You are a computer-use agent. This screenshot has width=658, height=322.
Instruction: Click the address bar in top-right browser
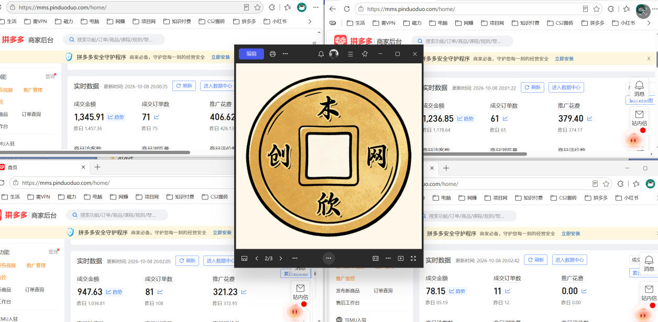[x=478, y=9]
